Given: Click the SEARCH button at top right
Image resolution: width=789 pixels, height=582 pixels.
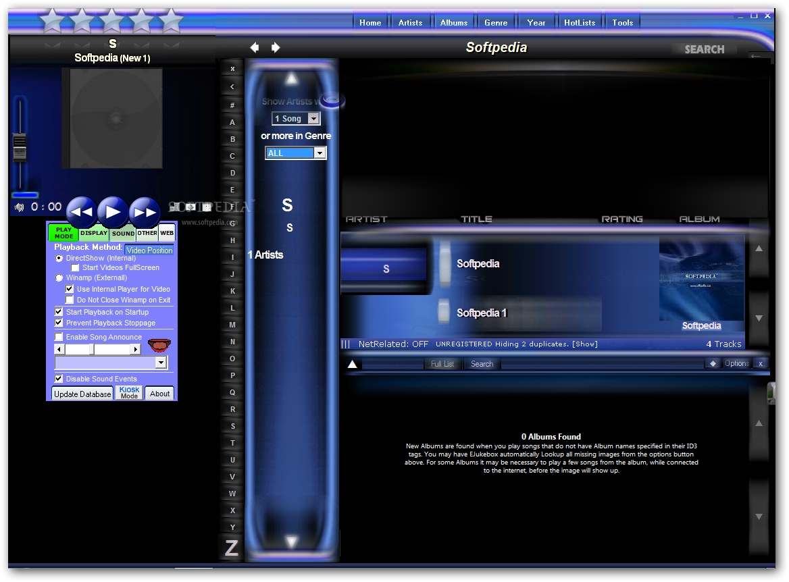Looking at the screenshot, I should pyautogui.click(x=704, y=49).
